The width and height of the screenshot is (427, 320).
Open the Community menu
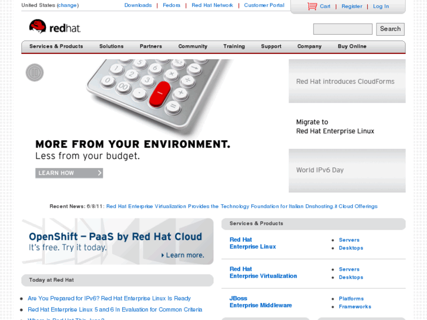coord(193,46)
